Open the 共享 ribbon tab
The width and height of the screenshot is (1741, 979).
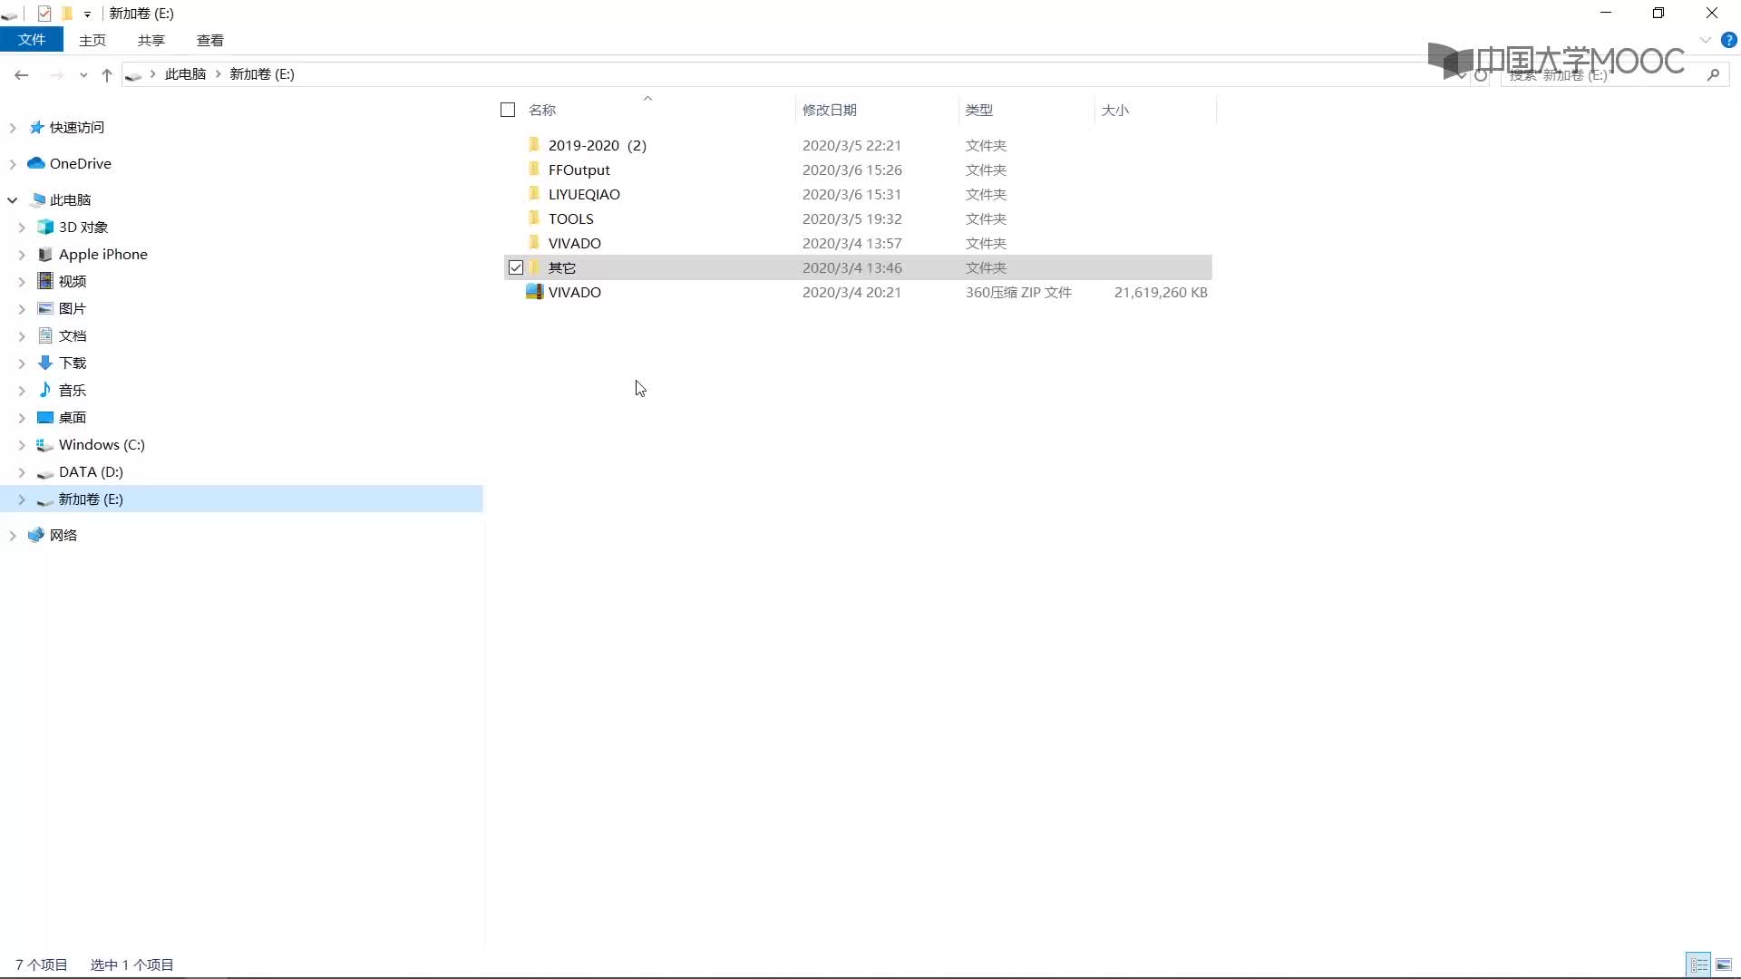pos(151,40)
